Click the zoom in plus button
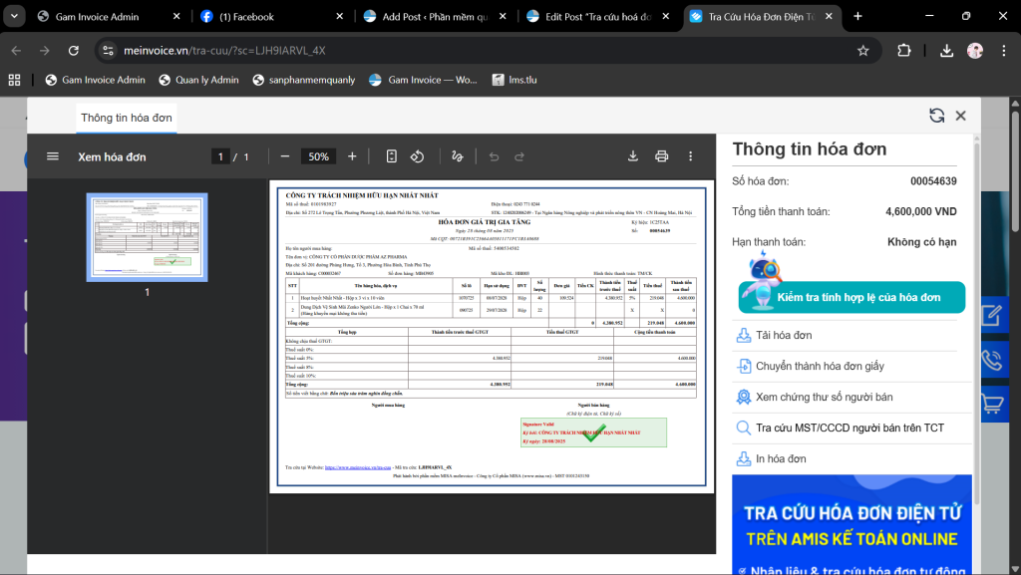The width and height of the screenshot is (1021, 575). pos(352,156)
